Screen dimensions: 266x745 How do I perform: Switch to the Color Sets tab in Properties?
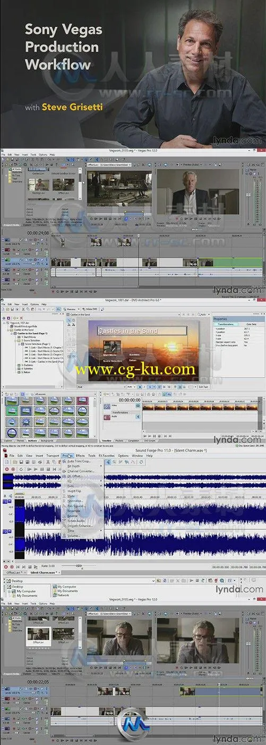pos(250,323)
